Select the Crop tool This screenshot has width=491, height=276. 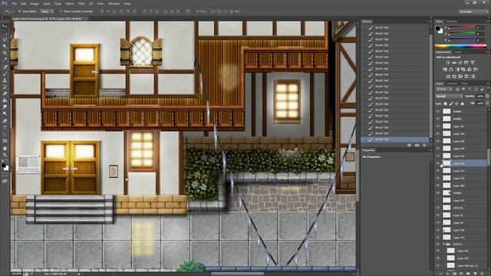pyautogui.click(x=5, y=53)
